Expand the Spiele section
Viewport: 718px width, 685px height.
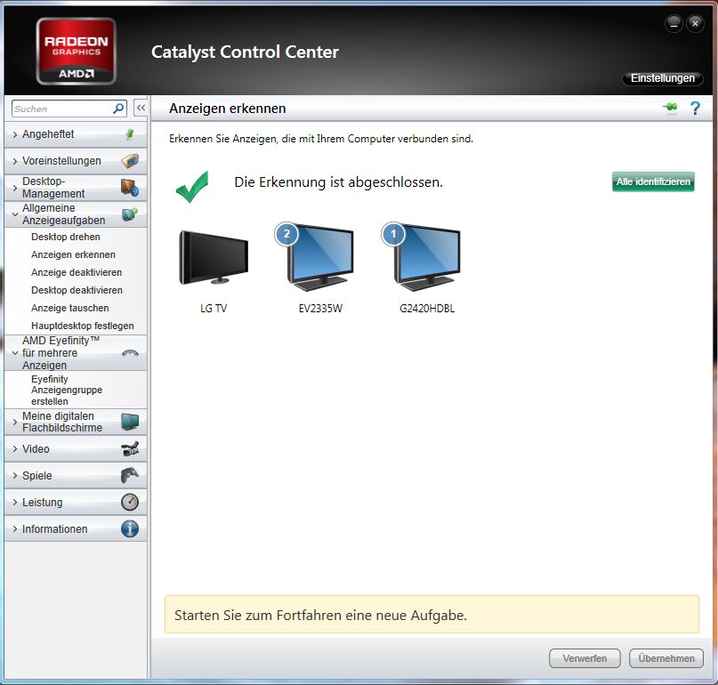tap(15, 476)
